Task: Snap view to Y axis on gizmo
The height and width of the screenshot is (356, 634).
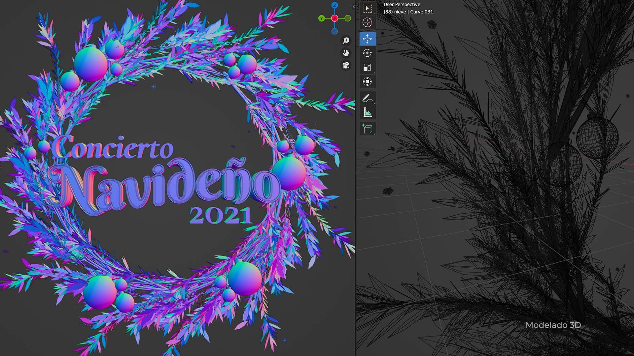Action: [321, 18]
